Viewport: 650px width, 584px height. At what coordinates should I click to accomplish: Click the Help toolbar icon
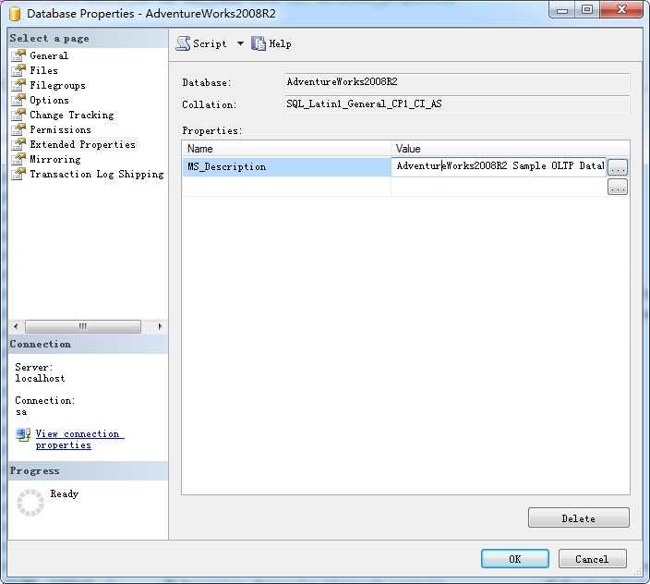click(x=259, y=43)
